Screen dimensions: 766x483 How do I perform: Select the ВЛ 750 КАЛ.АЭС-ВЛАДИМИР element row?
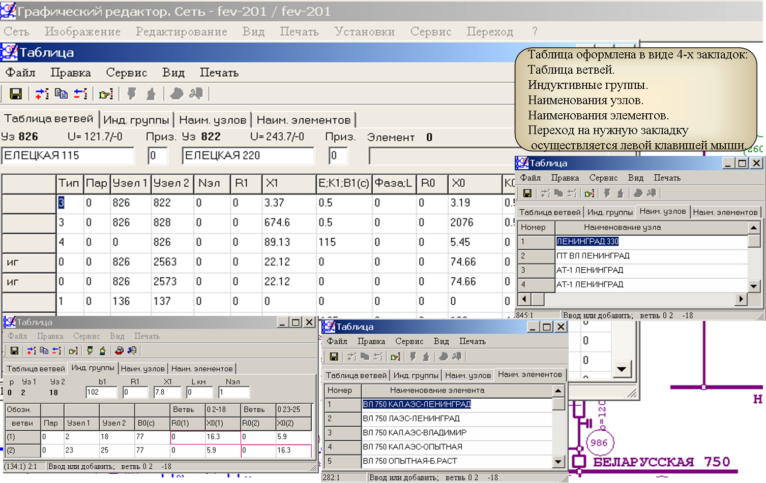415,433
